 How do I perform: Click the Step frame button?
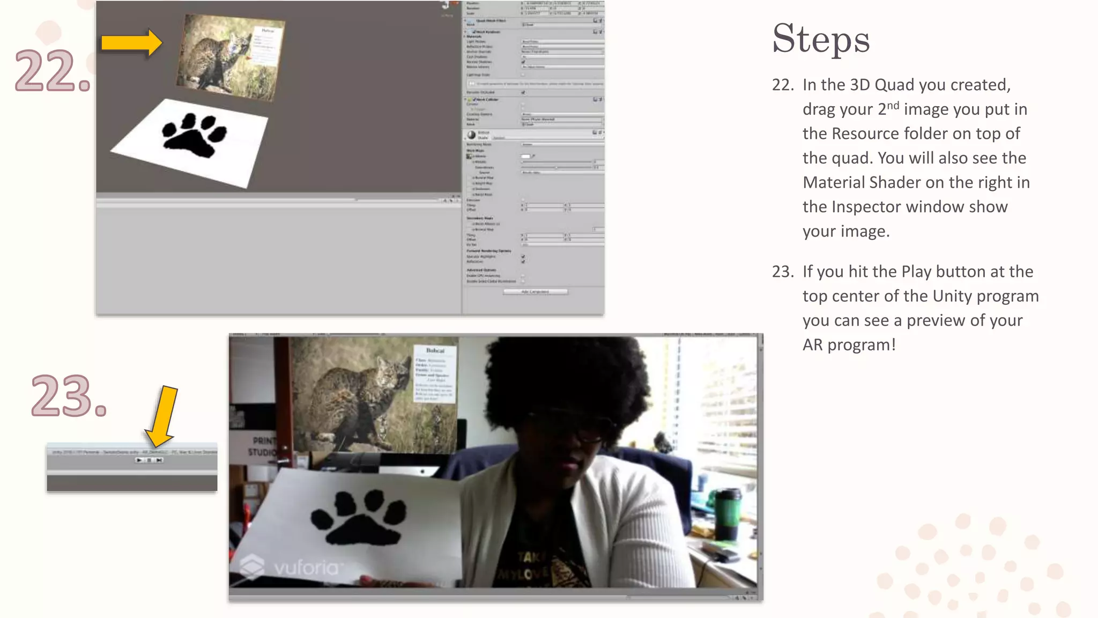[x=159, y=460]
